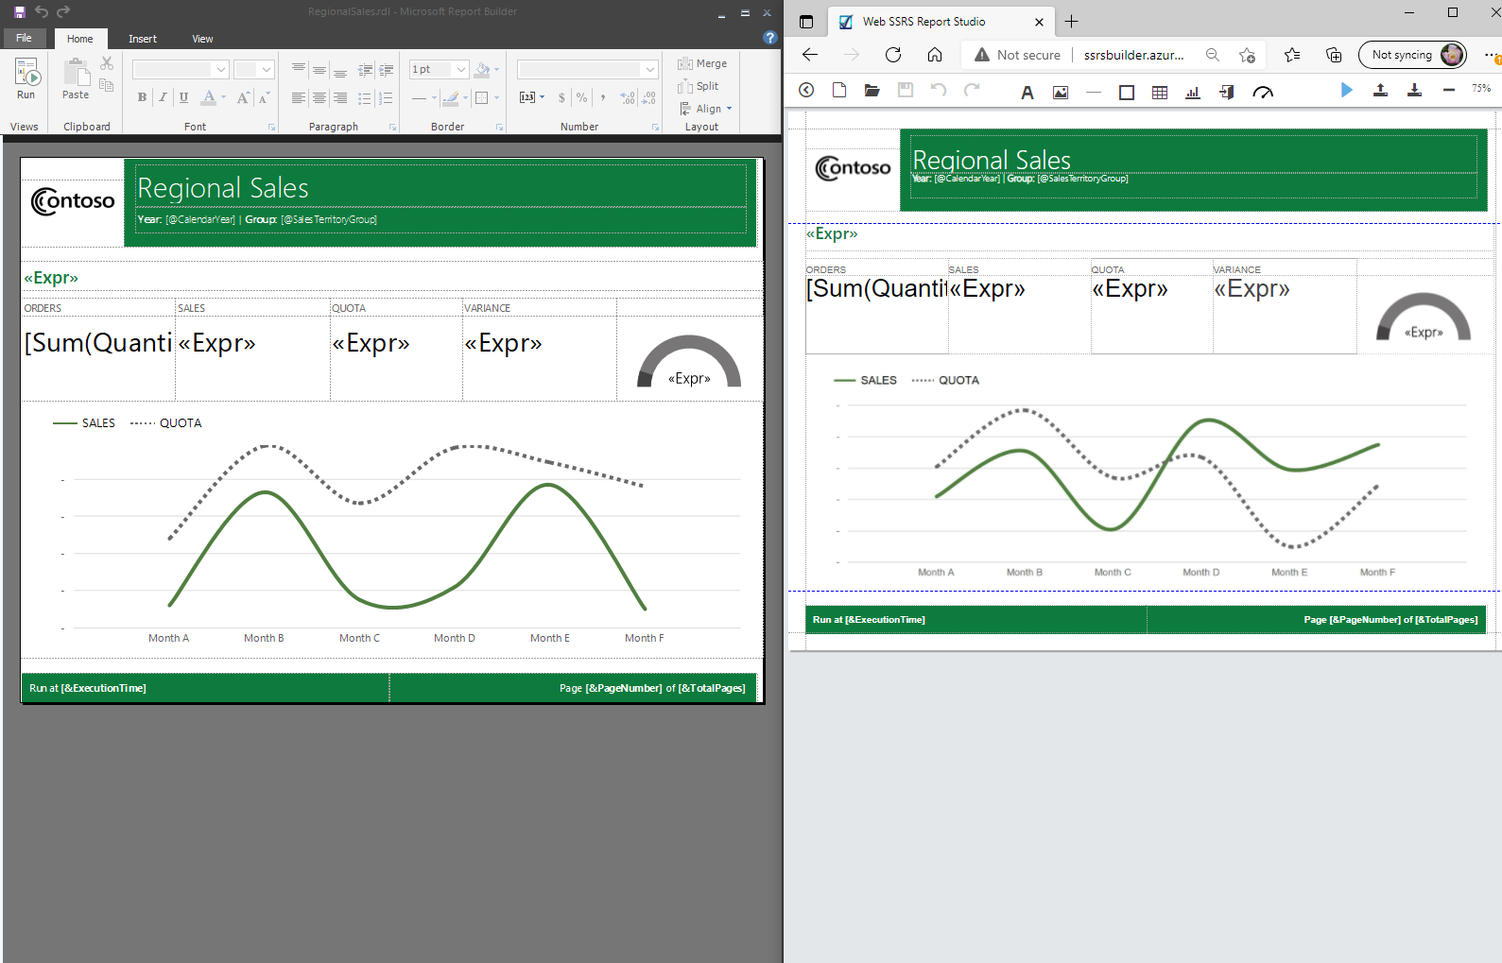Toggle Bold formatting in Font group

(142, 97)
